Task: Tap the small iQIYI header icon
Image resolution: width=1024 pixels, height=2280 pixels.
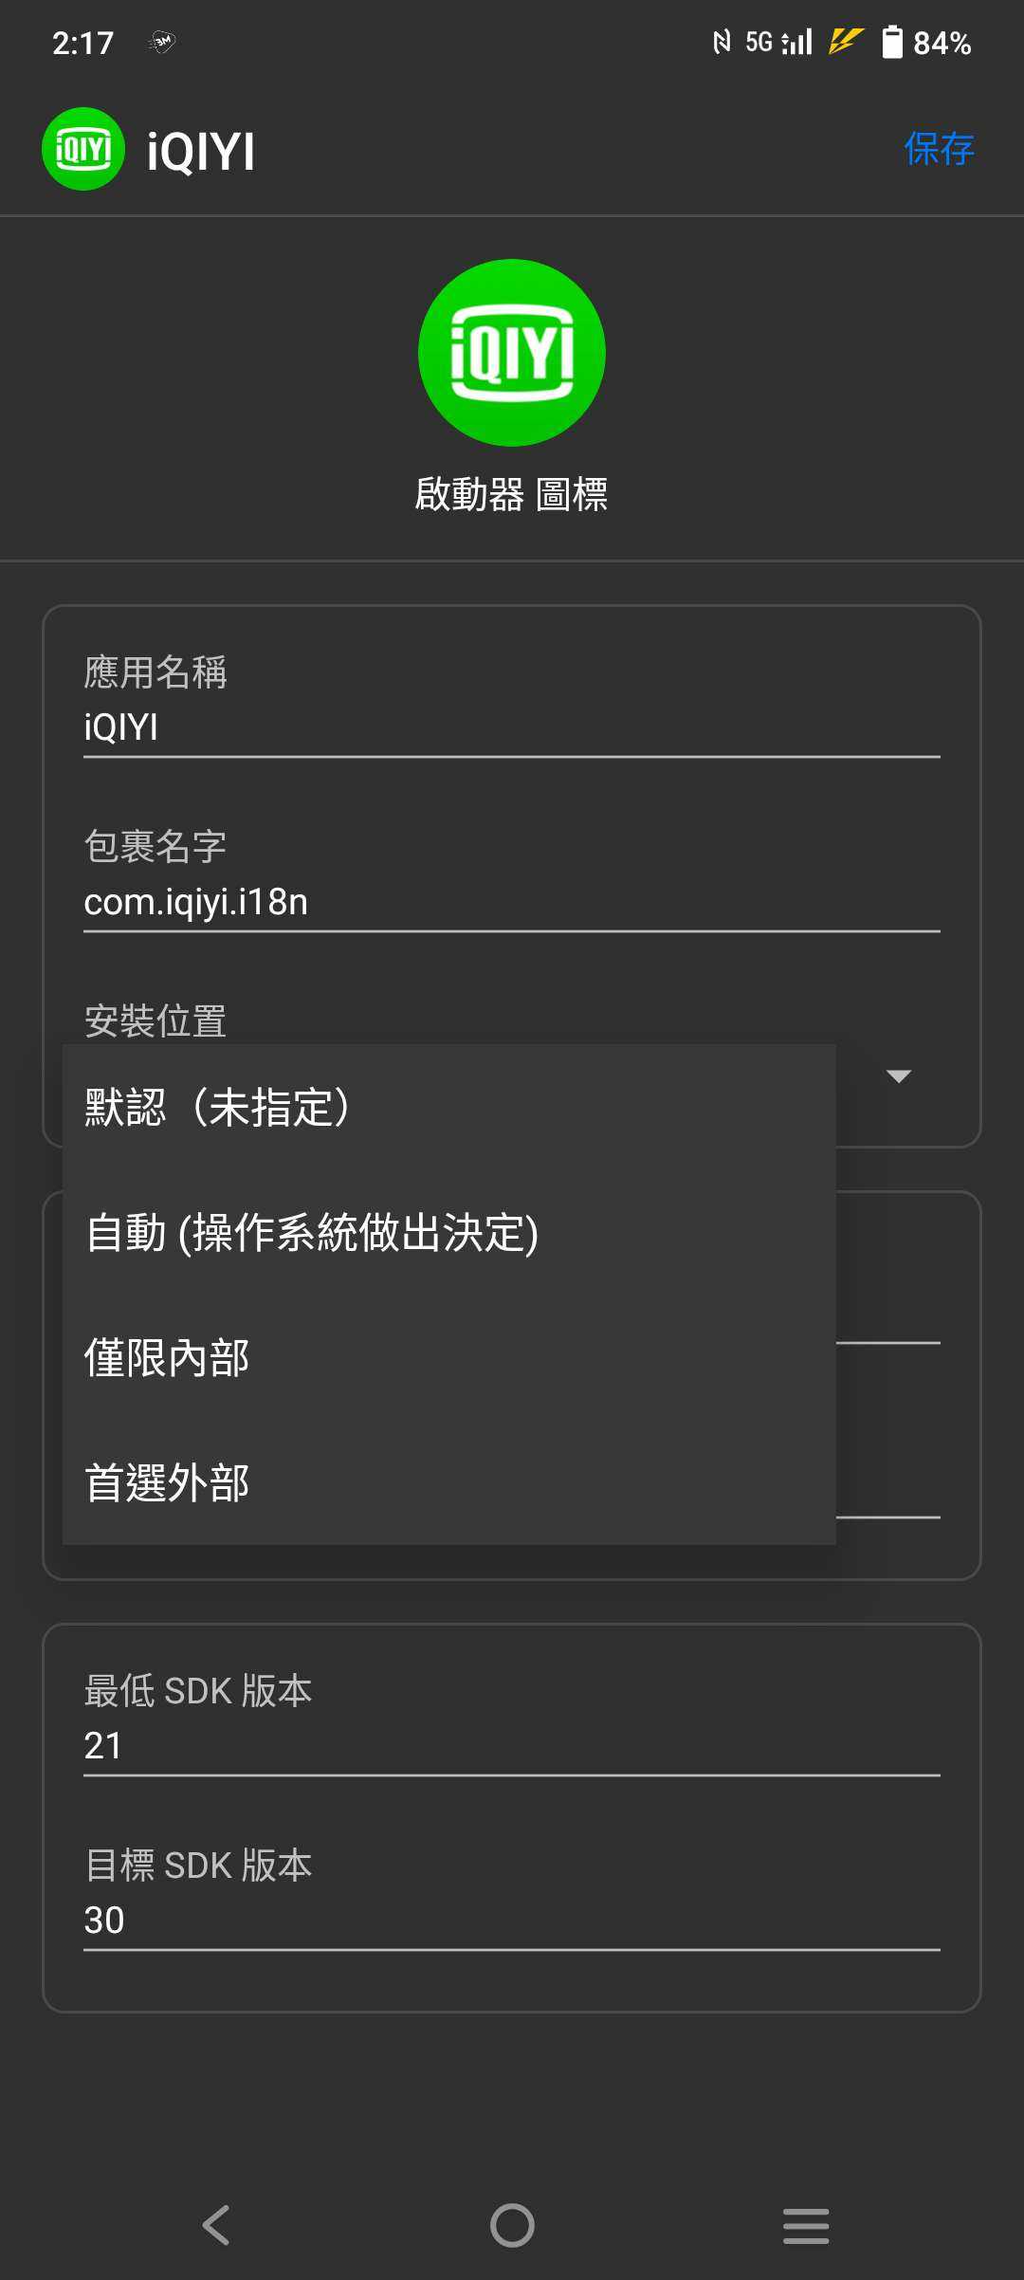Action: [x=83, y=149]
